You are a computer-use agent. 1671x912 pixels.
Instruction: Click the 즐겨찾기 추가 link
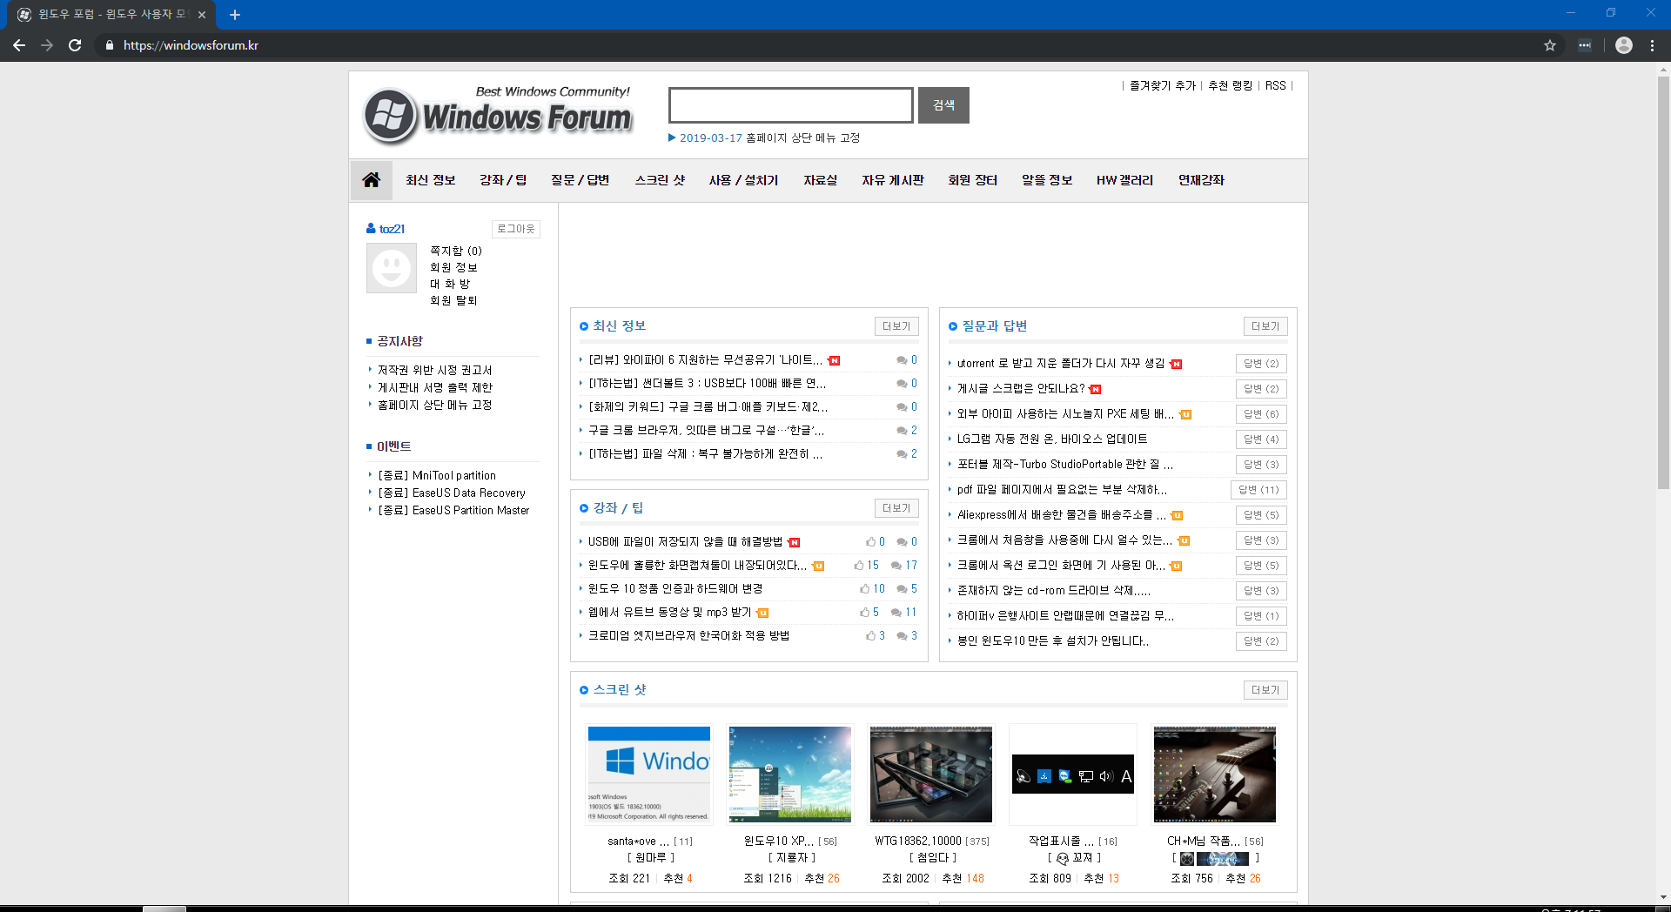pos(1163,85)
